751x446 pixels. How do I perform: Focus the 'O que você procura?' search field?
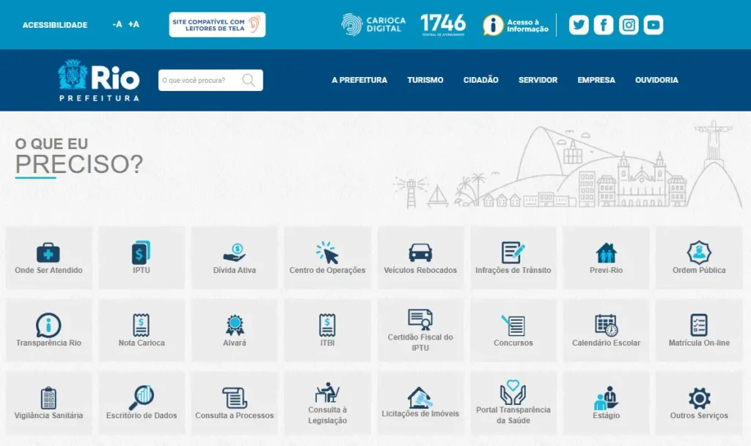click(x=198, y=80)
